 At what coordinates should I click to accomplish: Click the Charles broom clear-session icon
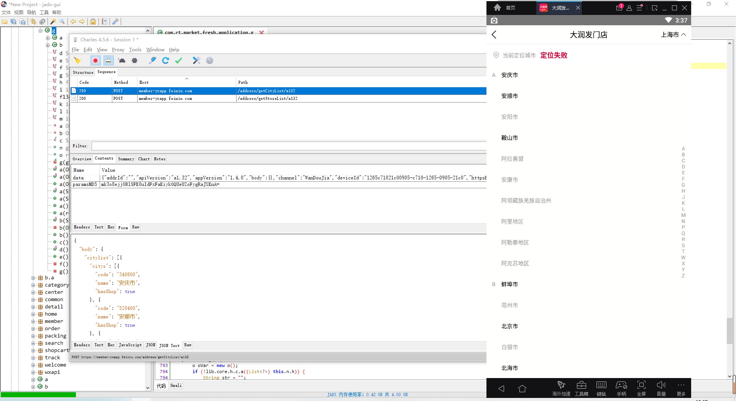[77, 60]
